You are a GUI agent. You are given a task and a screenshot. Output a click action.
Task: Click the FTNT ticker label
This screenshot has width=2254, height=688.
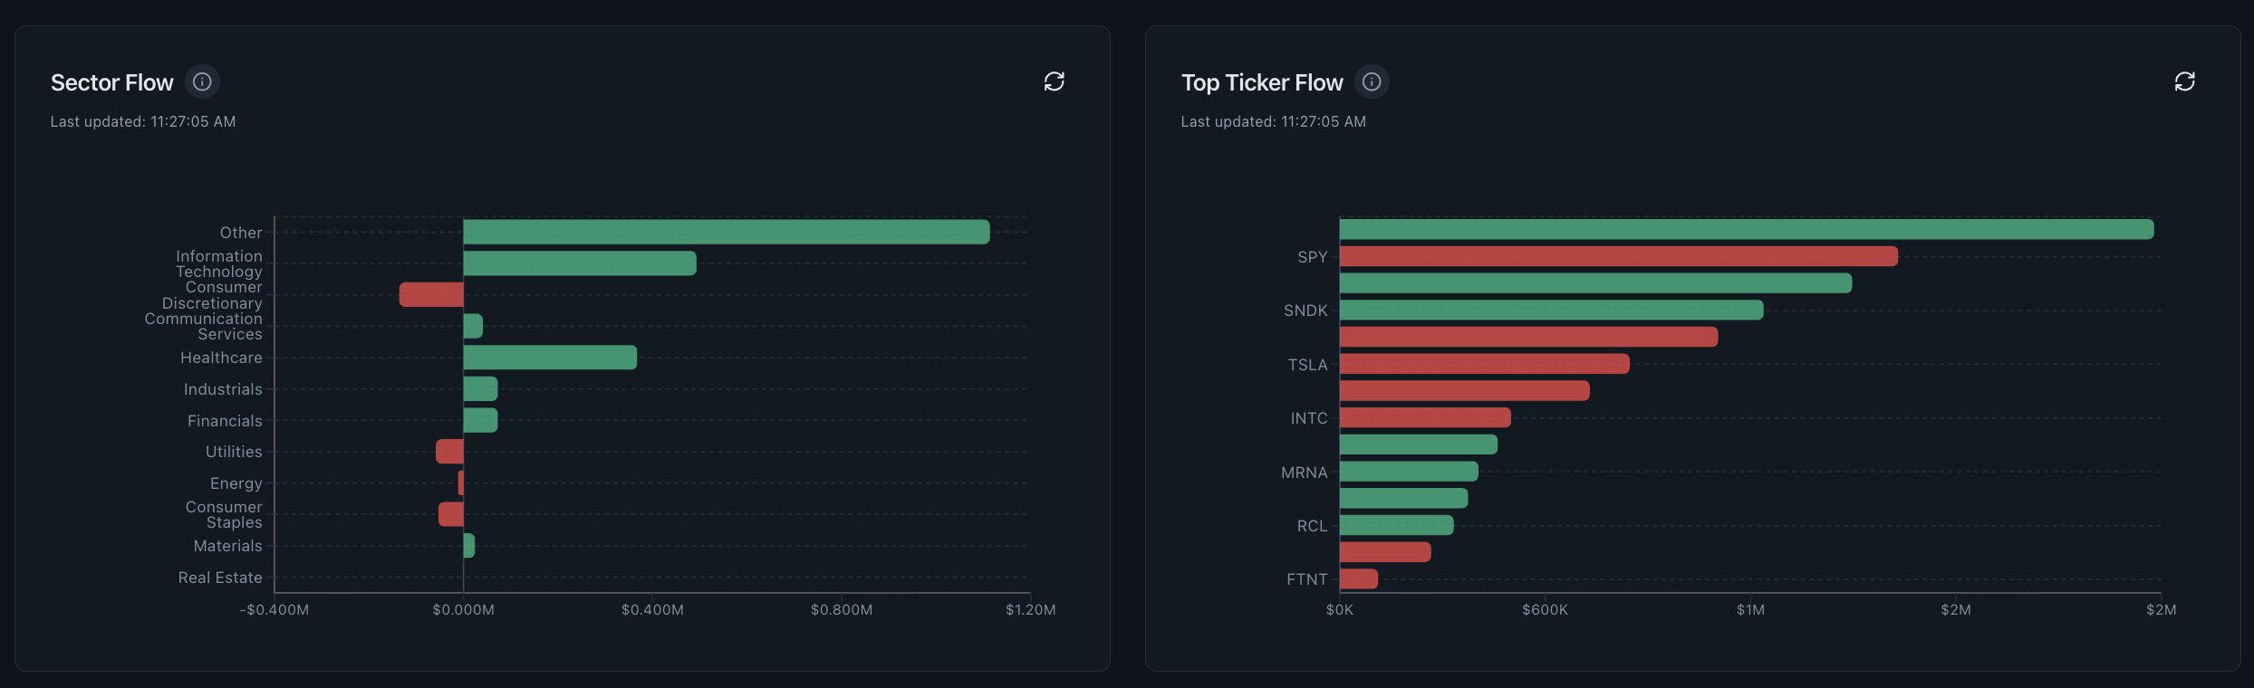[1307, 579]
